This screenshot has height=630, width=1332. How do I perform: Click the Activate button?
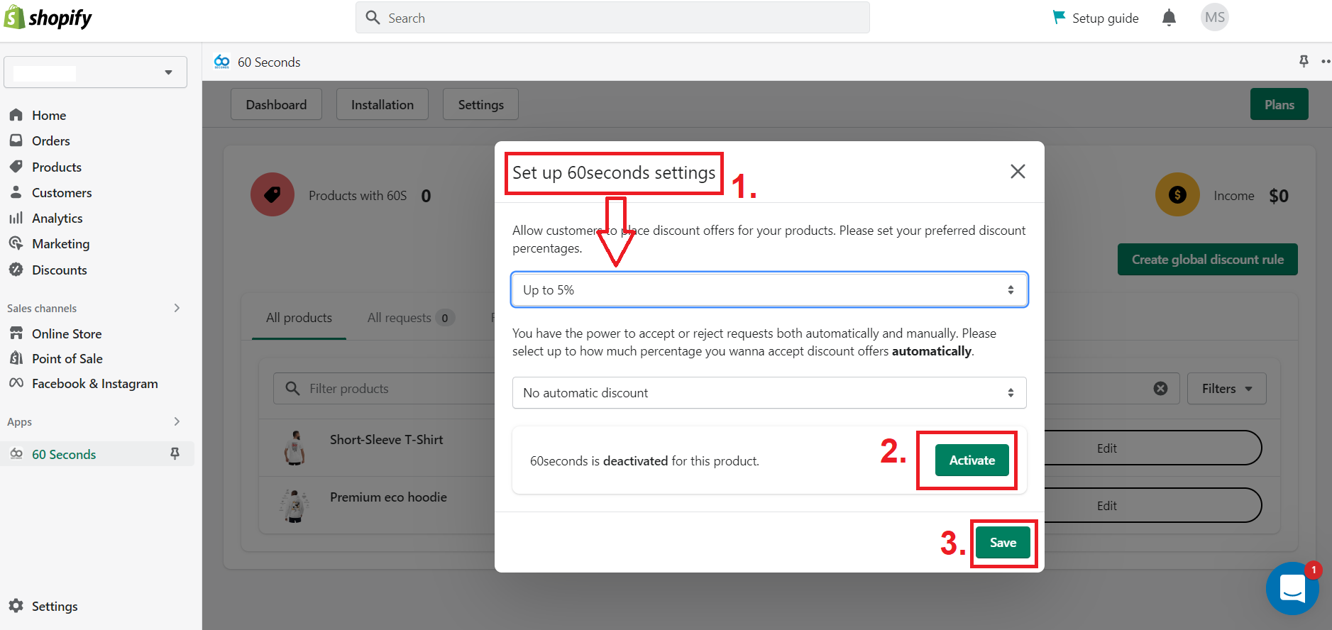[972, 460]
